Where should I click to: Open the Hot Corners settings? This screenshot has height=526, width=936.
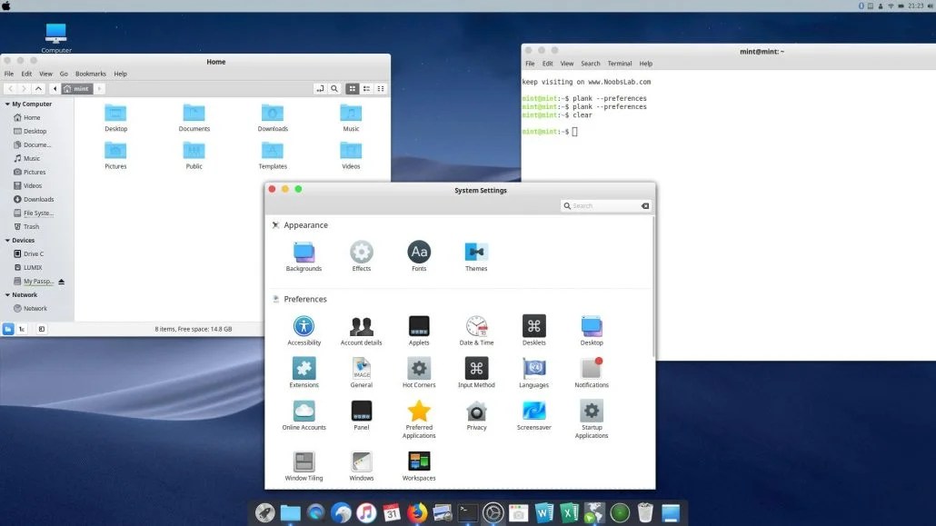coord(418,368)
